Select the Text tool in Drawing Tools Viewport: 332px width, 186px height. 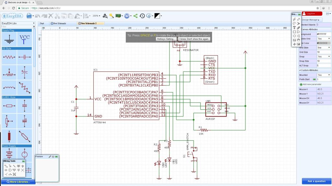click(x=294, y=27)
